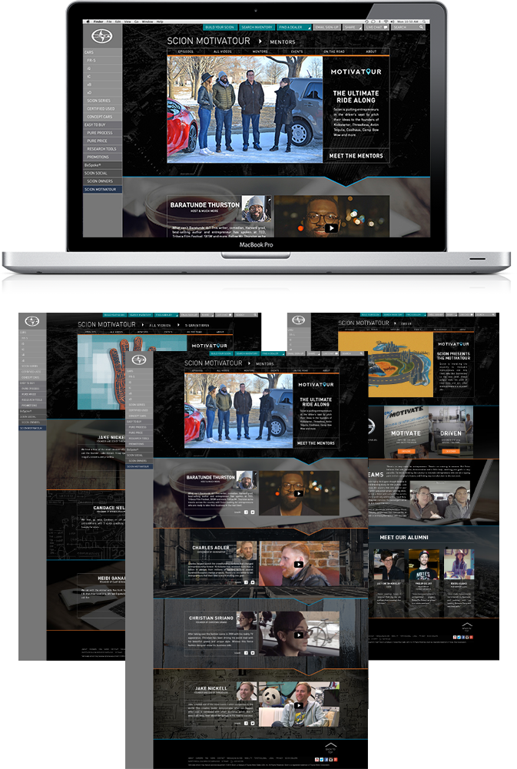Open the Share dropdown on MacBook screen

click(352, 27)
